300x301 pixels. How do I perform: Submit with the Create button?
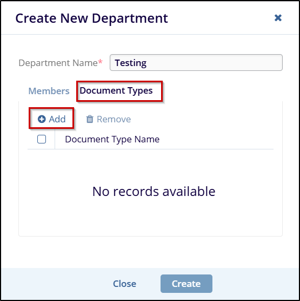186,284
